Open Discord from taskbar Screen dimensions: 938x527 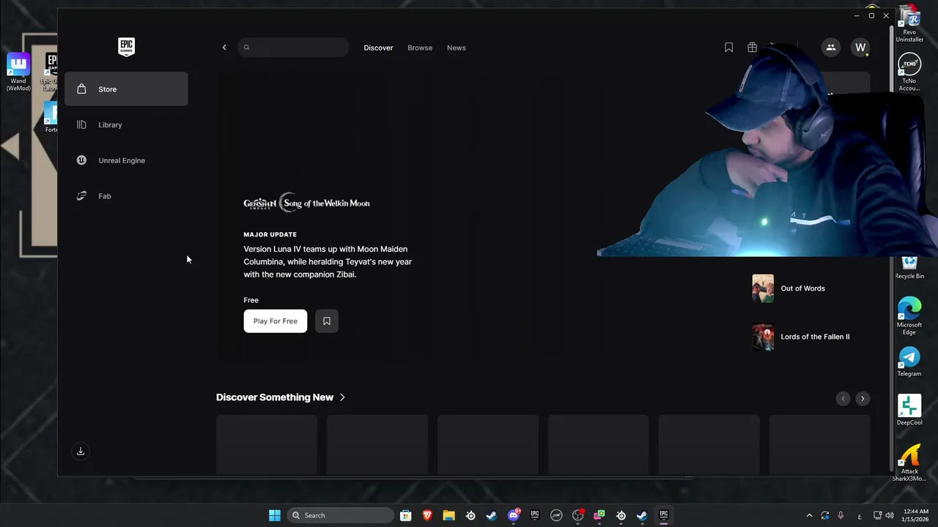click(514, 515)
